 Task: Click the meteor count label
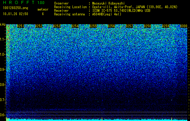point(43,9)
